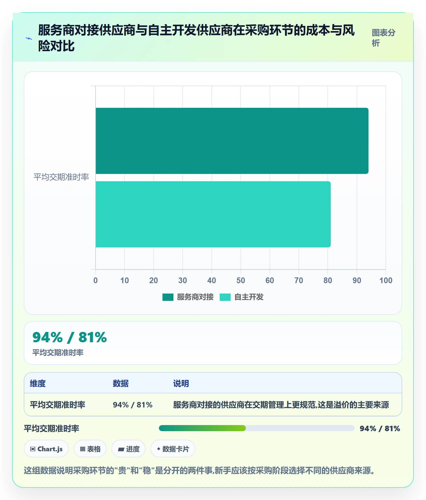The height and width of the screenshot is (500, 426).
Task: Click the light teal 自主开发 bar
Action: tap(213, 214)
